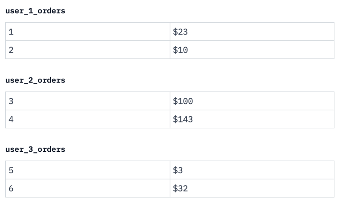Click the user_1_orders heading

point(35,11)
